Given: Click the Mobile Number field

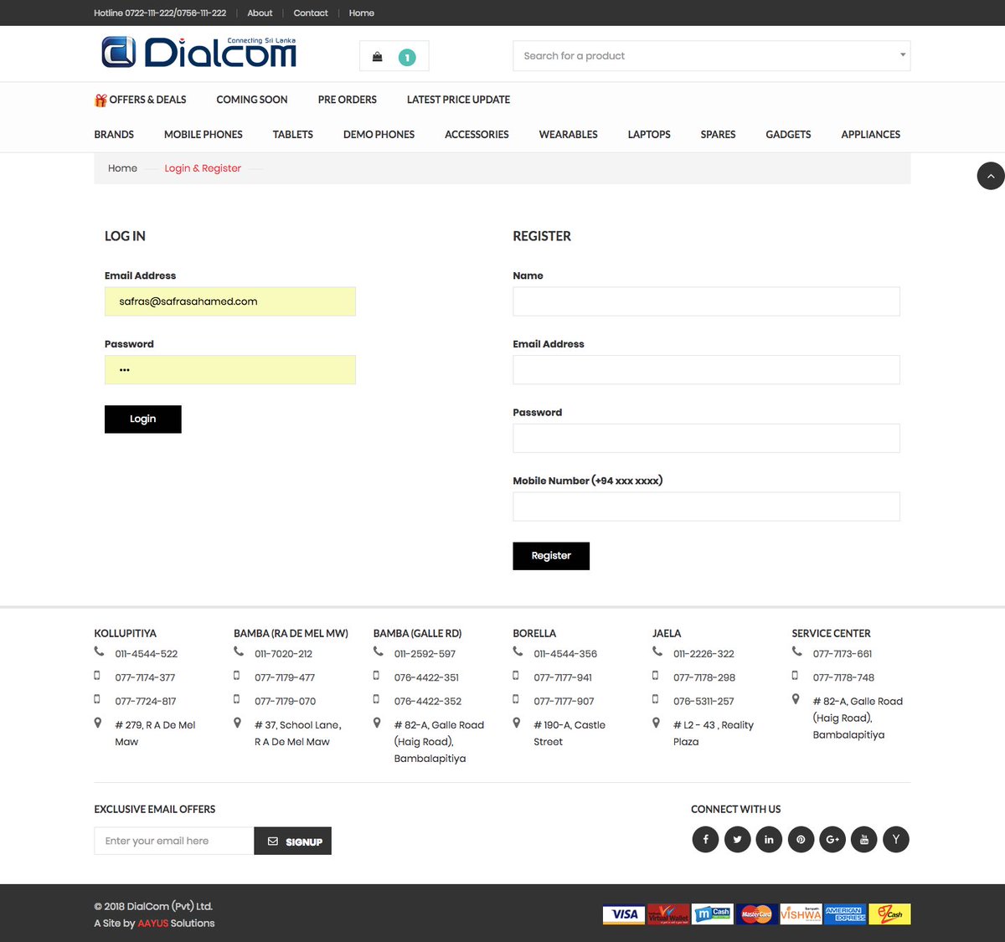Looking at the screenshot, I should pos(706,507).
